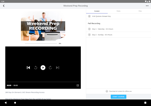Viewport: 151px width, 106px height.
Task: Play the video with the center play button
Action: pyautogui.click(x=43, y=68)
